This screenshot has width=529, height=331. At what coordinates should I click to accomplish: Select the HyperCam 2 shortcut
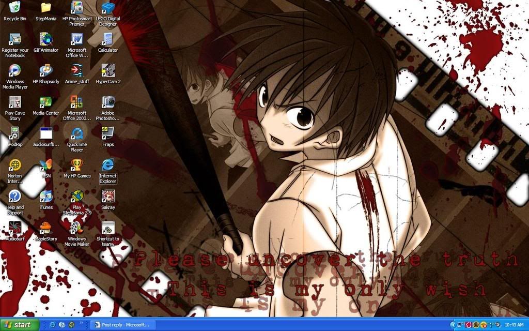tap(108, 74)
